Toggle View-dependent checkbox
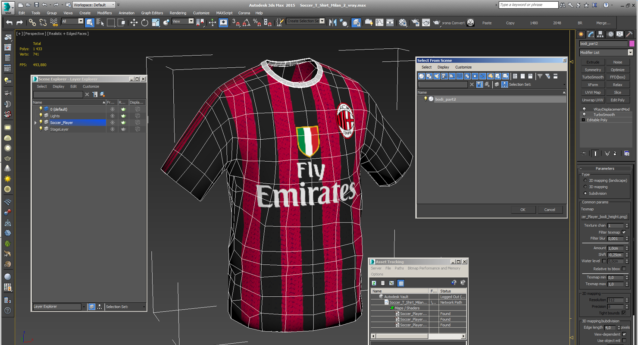 [624, 334]
